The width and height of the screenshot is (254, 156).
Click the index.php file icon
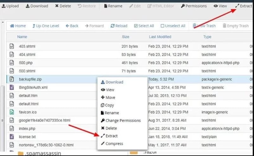[x=12, y=129]
